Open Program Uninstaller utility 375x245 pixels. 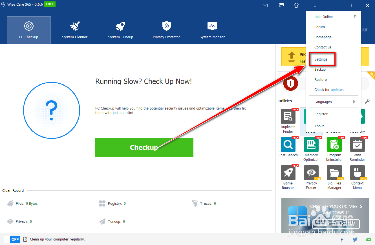[334, 149]
